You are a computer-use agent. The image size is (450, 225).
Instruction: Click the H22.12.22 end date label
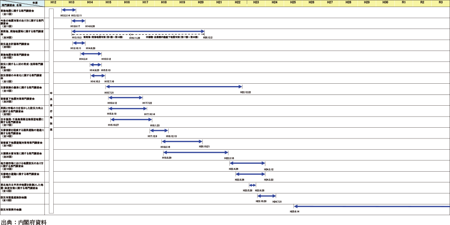(x=246, y=92)
